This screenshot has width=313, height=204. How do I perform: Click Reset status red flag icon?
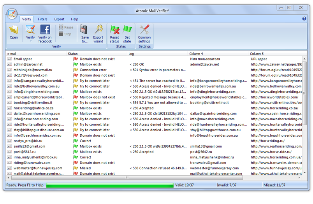tap(115, 30)
